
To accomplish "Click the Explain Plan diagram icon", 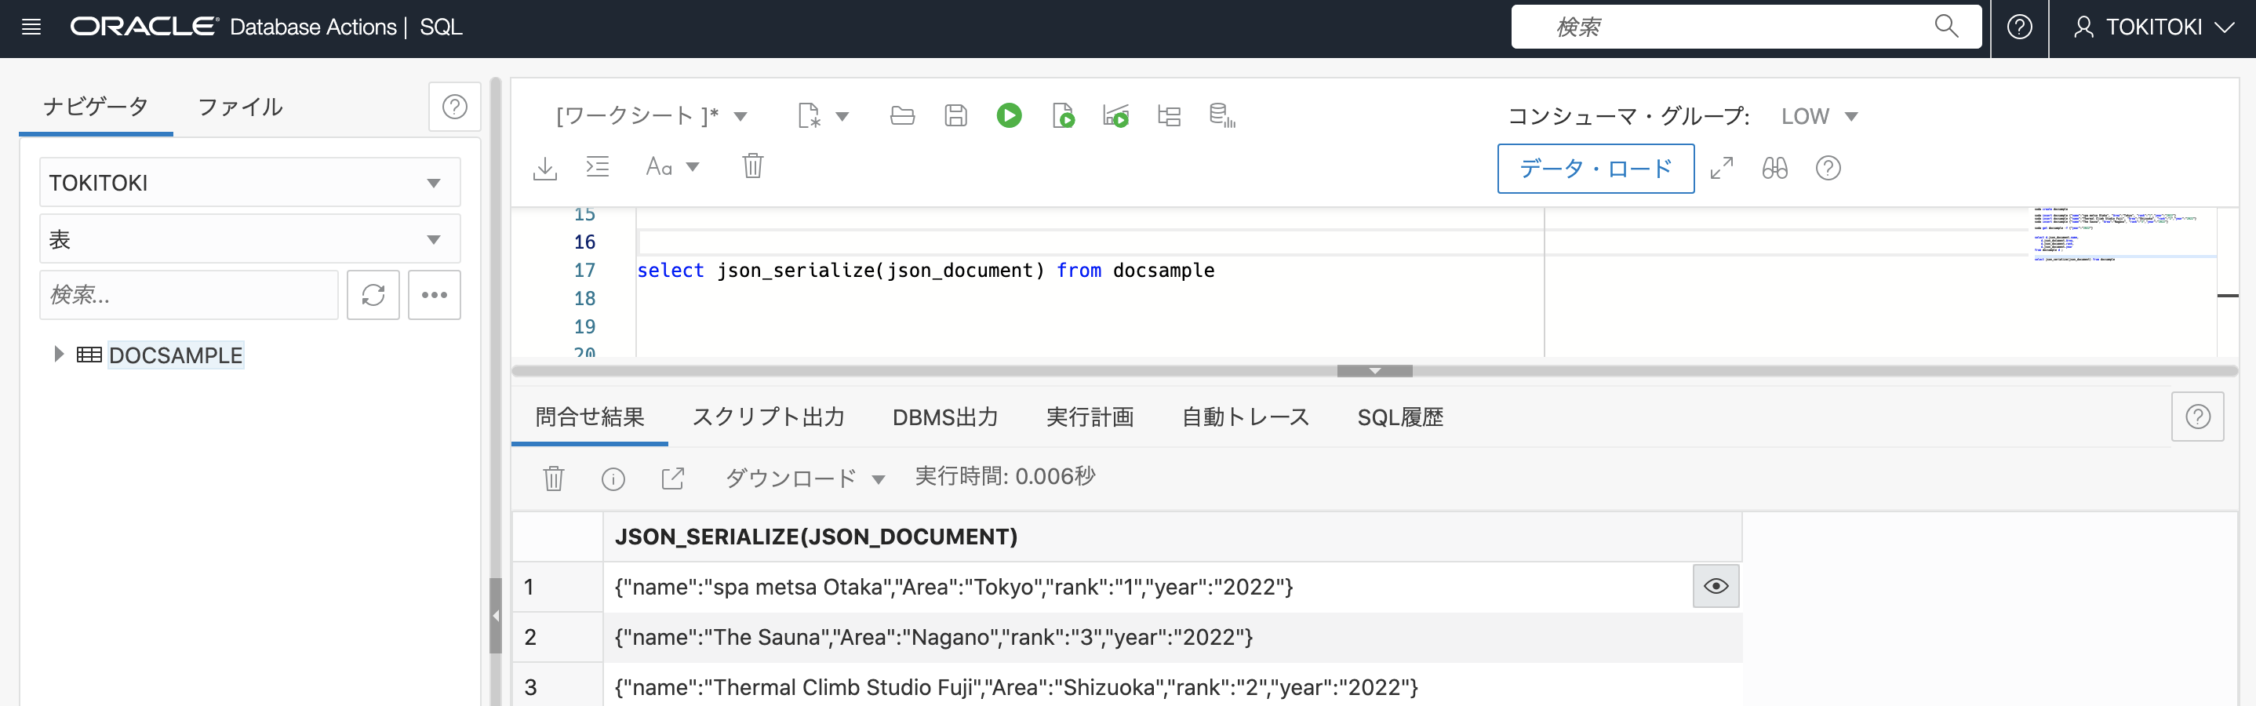I will (x=1169, y=115).
